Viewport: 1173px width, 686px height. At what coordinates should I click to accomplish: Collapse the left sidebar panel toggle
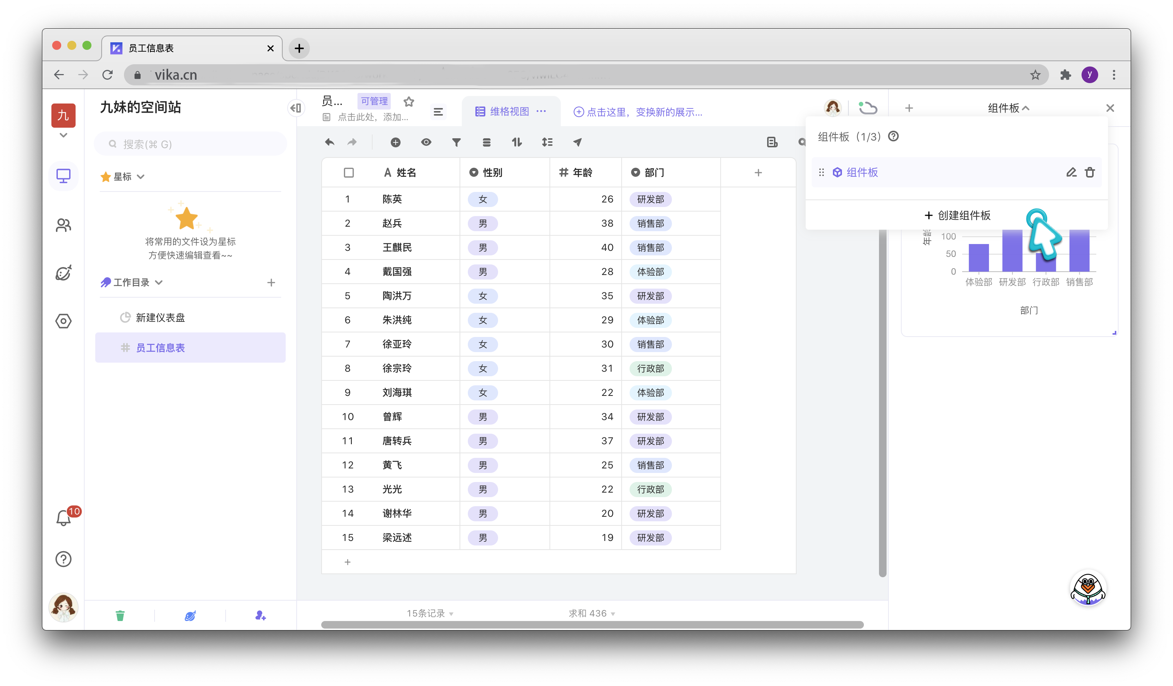(x=296, y=108)
